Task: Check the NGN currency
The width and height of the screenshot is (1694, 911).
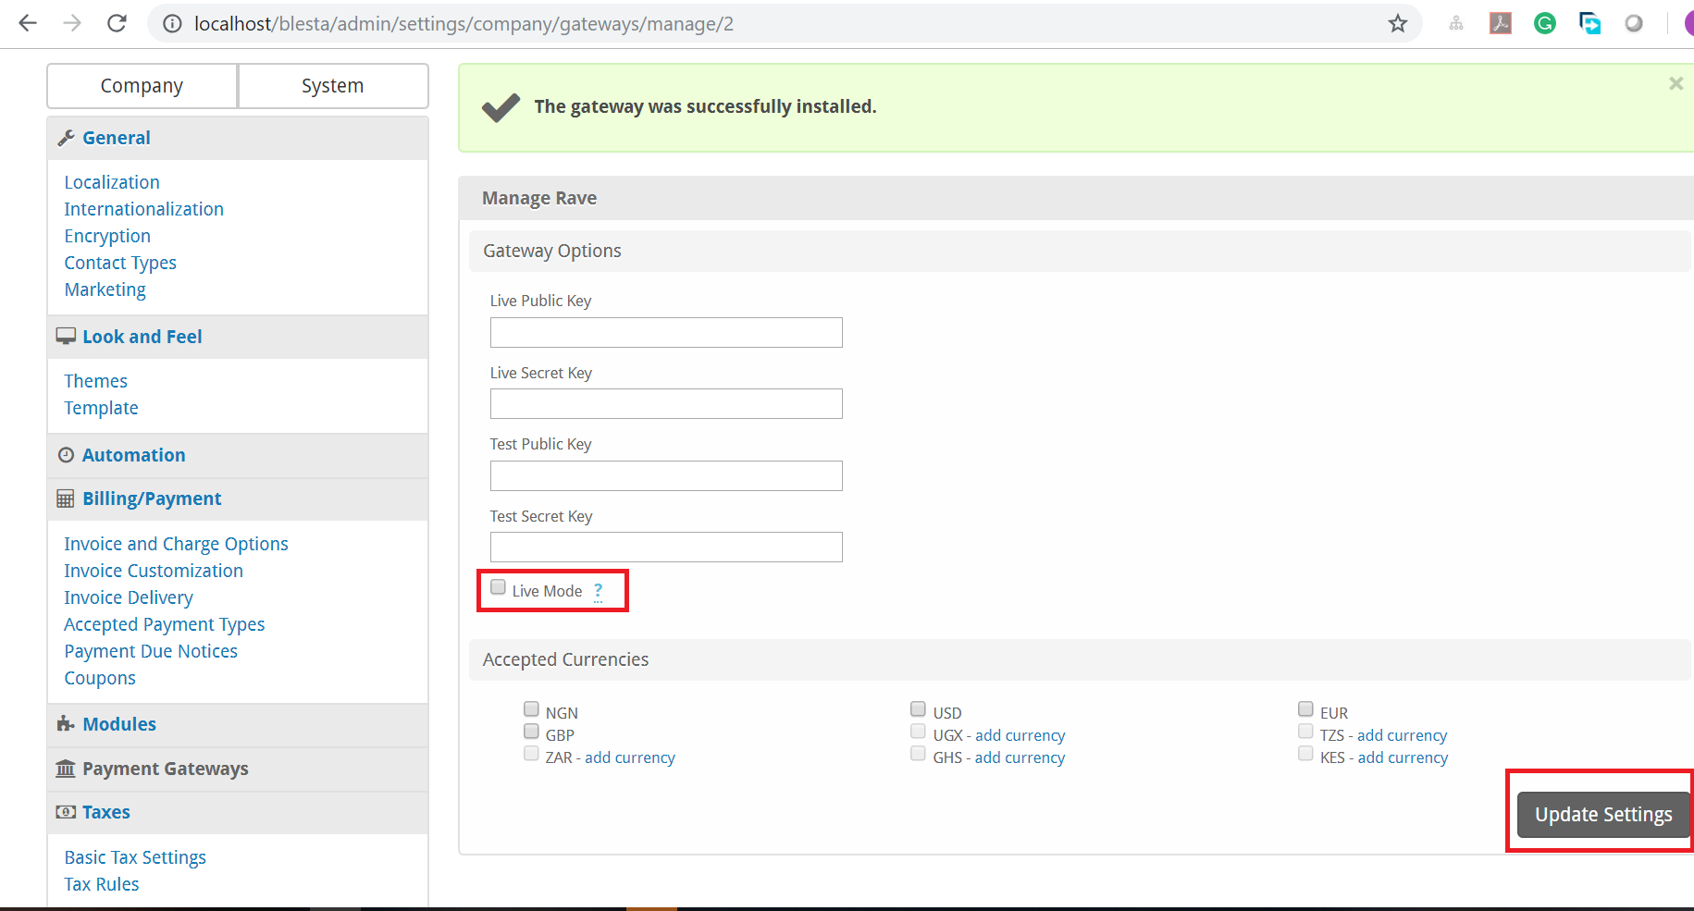Action: 531,709
